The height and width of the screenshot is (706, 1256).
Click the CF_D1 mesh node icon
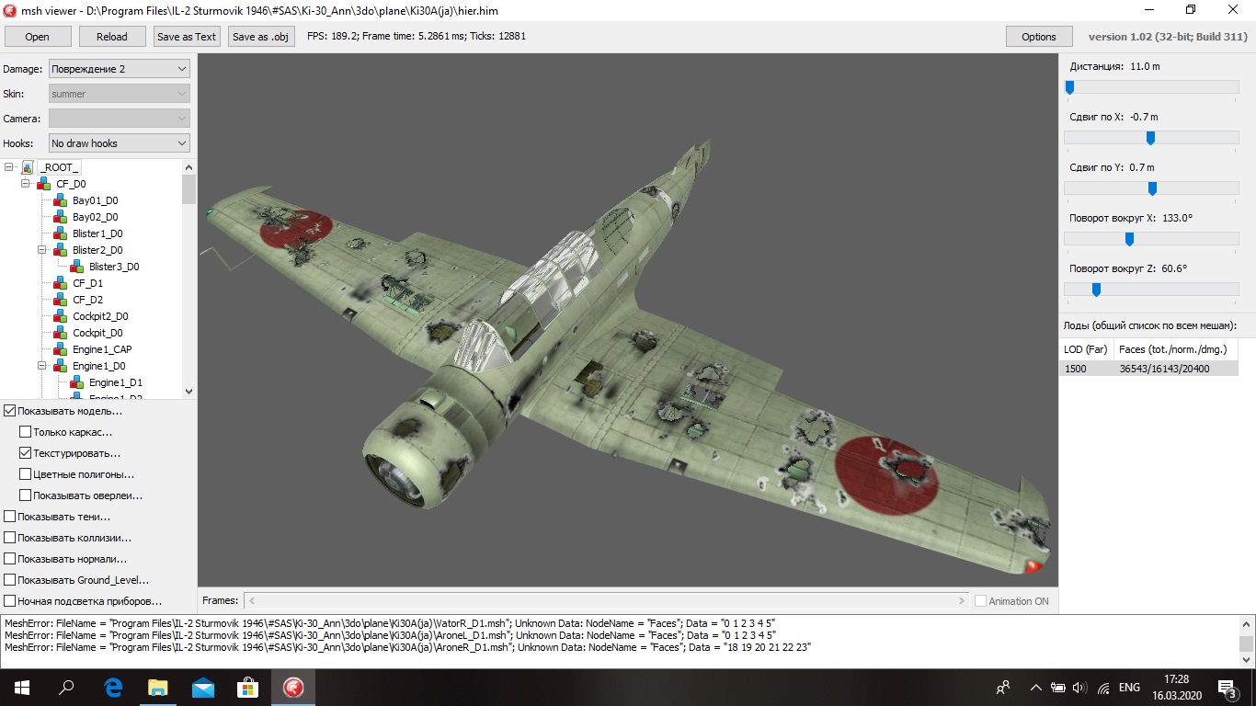[61, 283]
